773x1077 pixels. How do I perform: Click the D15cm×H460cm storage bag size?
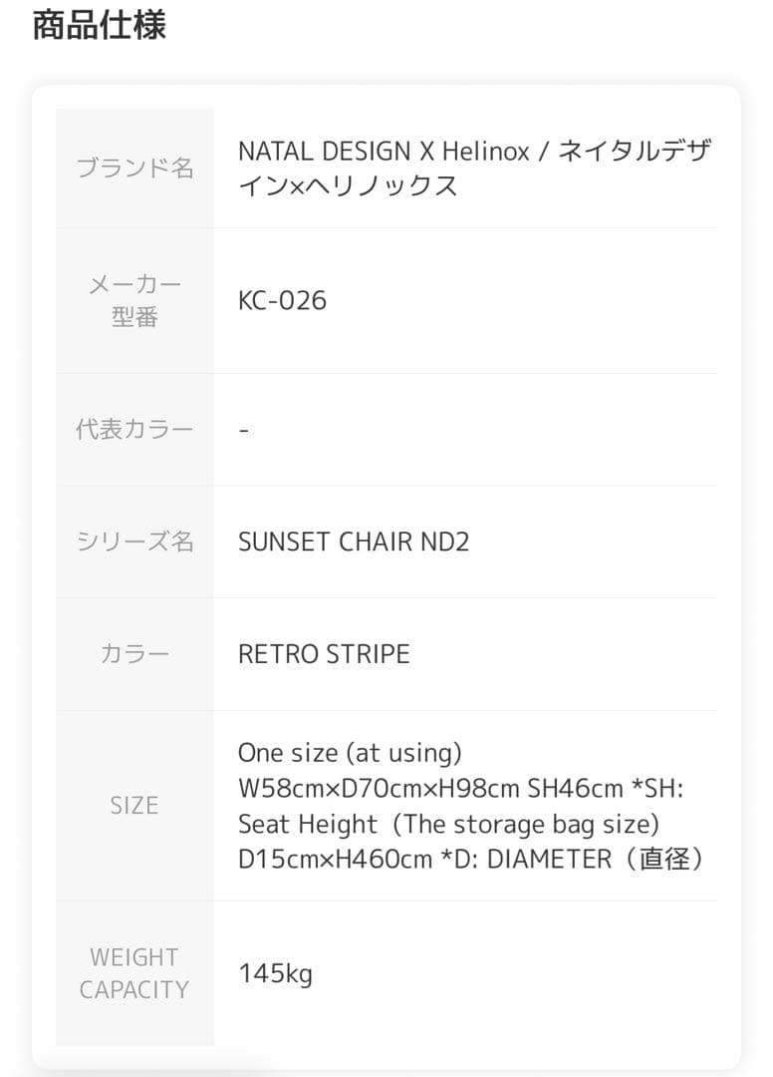[336, 860]
